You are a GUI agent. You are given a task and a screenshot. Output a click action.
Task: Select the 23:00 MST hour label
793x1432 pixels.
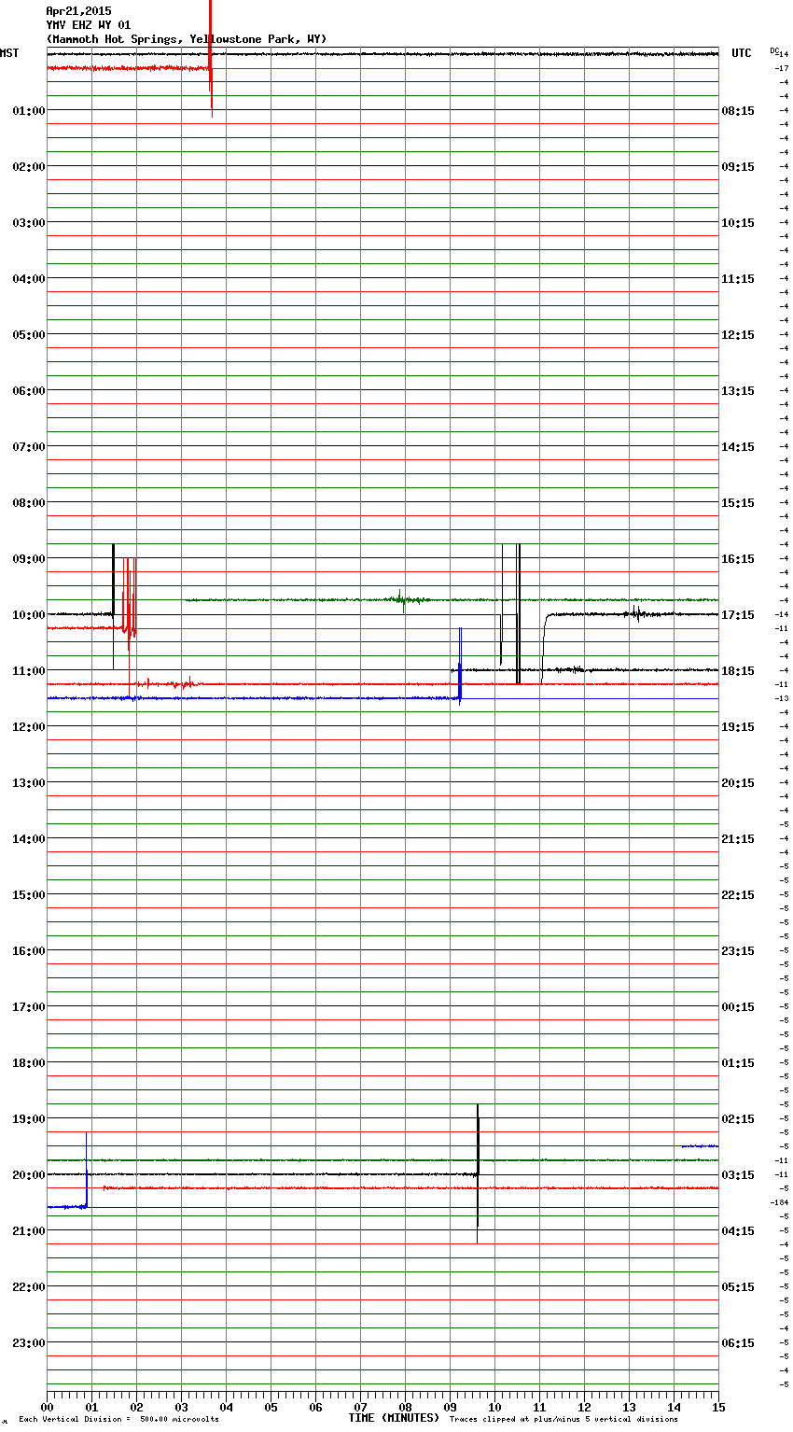(x=29, y=1343)
